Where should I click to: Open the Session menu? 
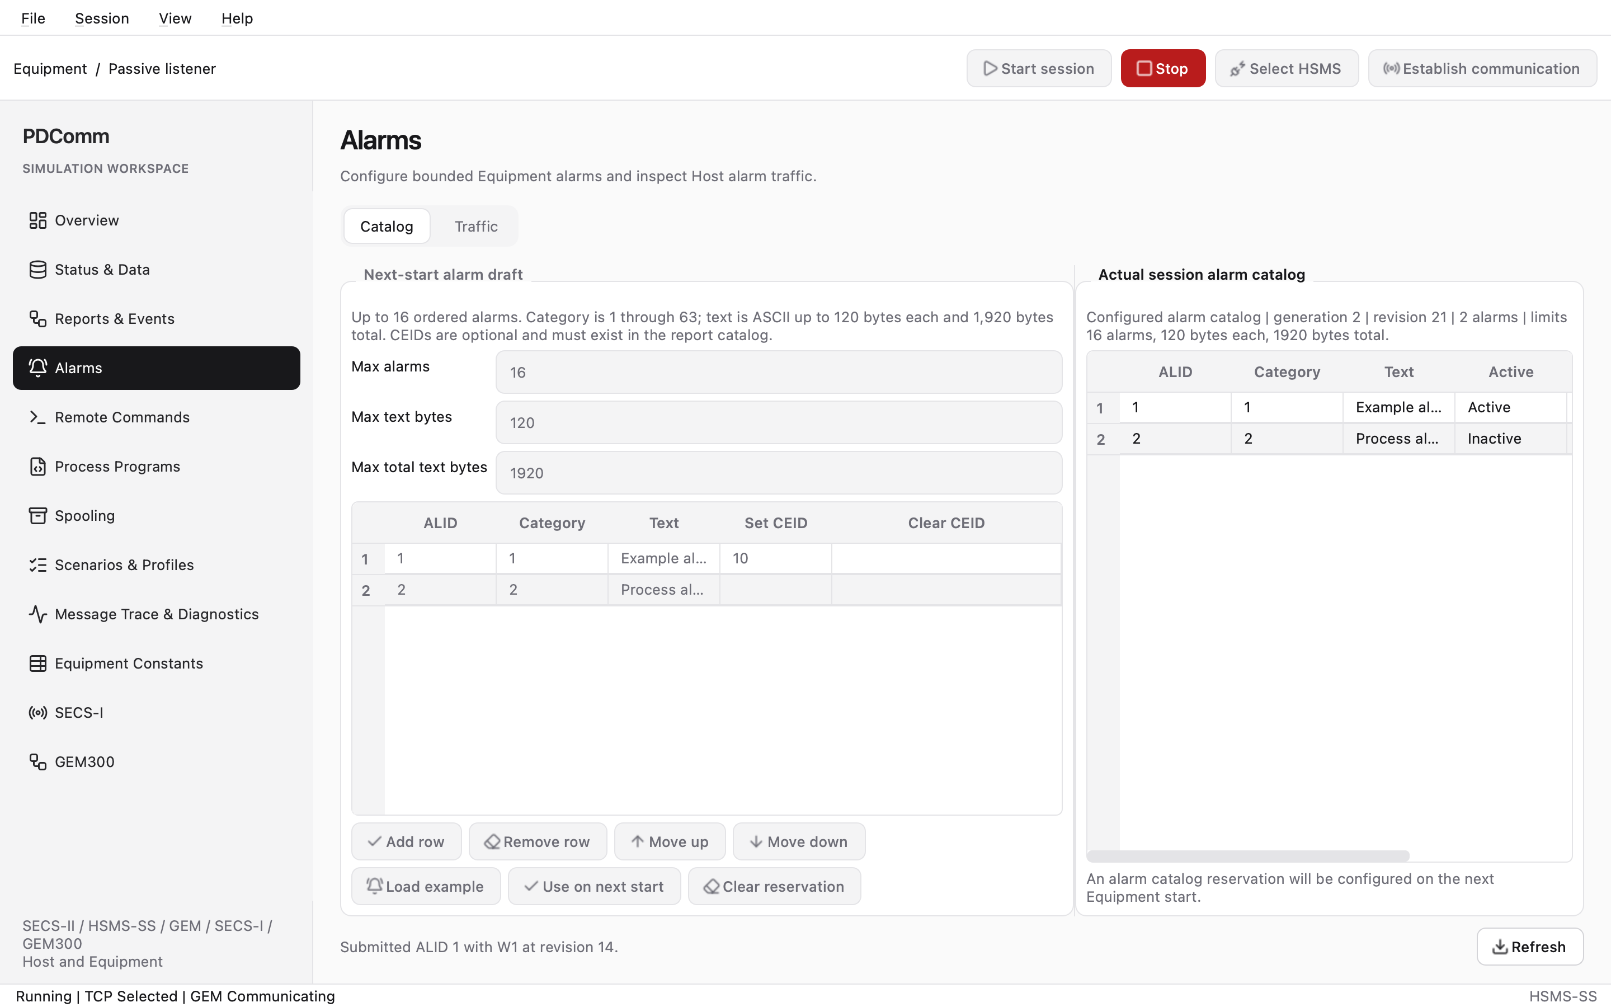click(x=102, y=18)
